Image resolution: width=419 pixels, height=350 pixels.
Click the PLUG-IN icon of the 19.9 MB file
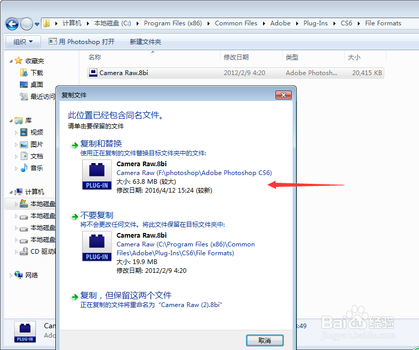97,246
